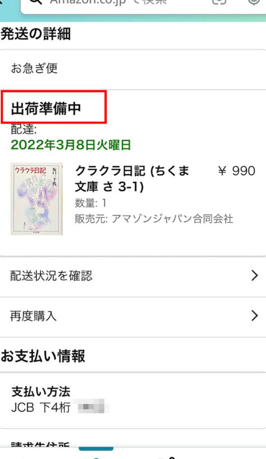
Task: Tap the active bottom navigation tab indicator
Action: [96, 448]
